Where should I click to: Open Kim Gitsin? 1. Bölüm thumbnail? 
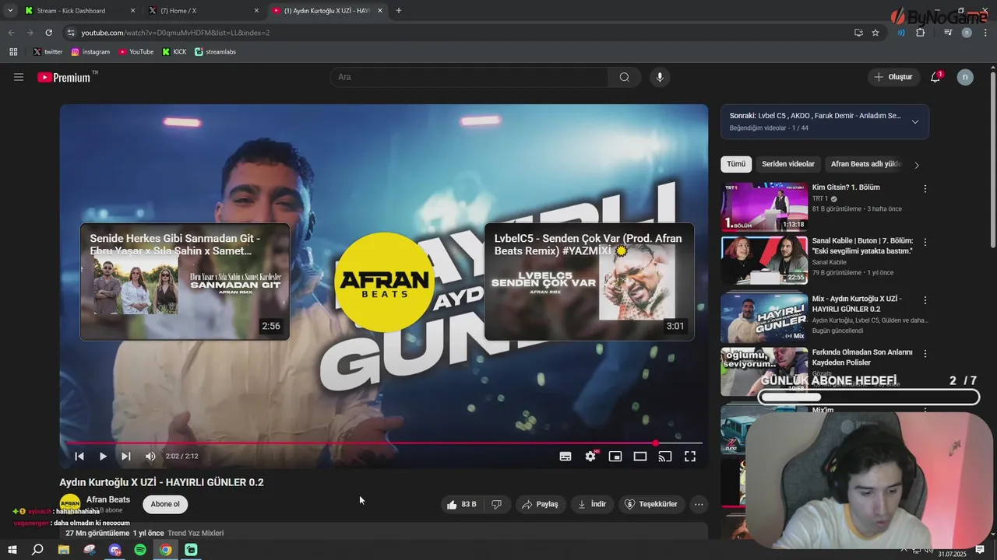[764, 207]
